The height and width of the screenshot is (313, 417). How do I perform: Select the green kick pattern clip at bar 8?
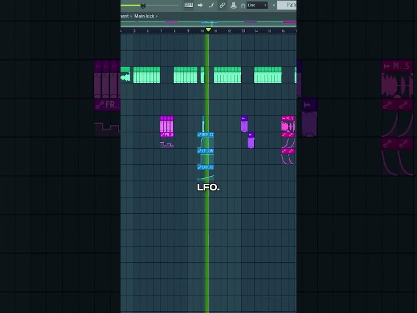pos(185,75)
